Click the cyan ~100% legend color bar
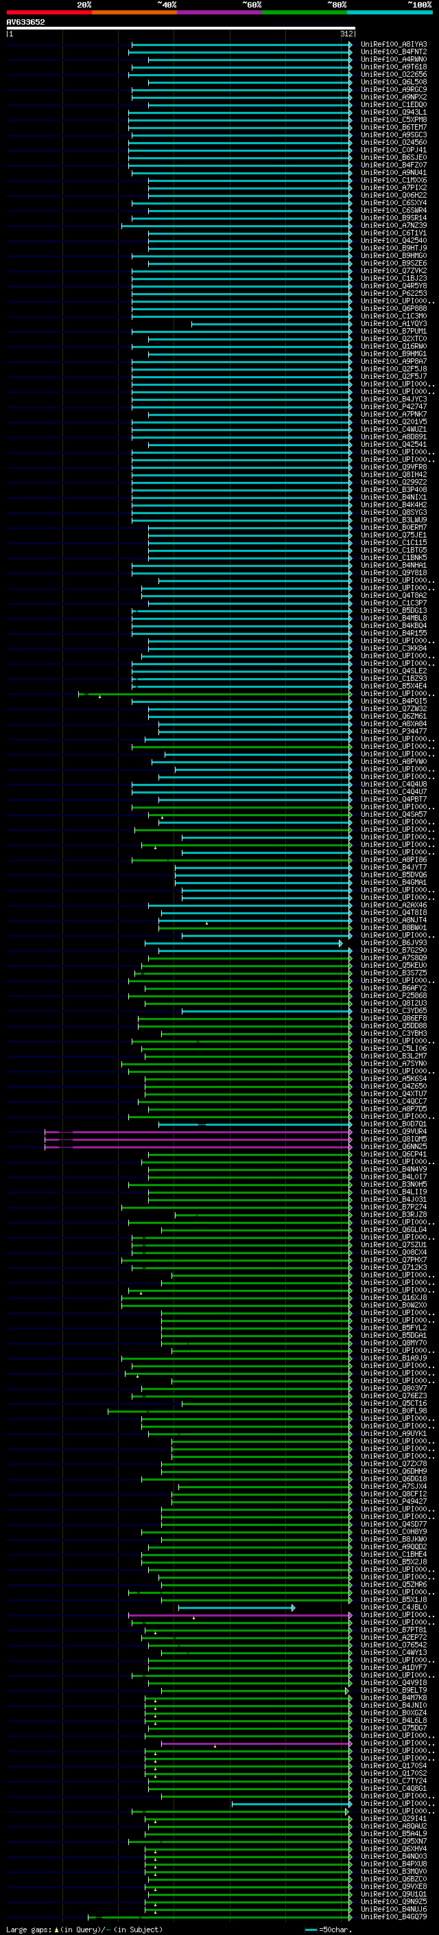This screenshot has width=439, height=1935. point(390,12)
